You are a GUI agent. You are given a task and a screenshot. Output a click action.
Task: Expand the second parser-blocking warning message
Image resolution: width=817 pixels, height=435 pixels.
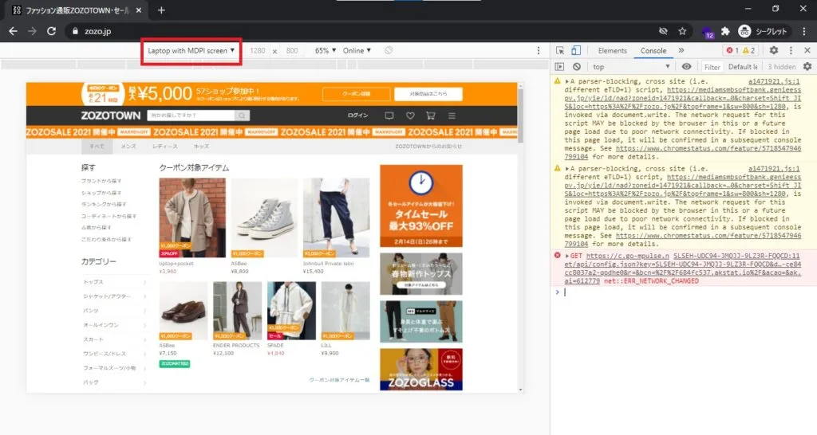(x=567, y=169)
